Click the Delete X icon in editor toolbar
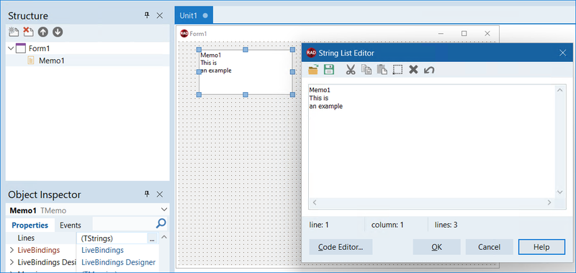 coord(413,69)
